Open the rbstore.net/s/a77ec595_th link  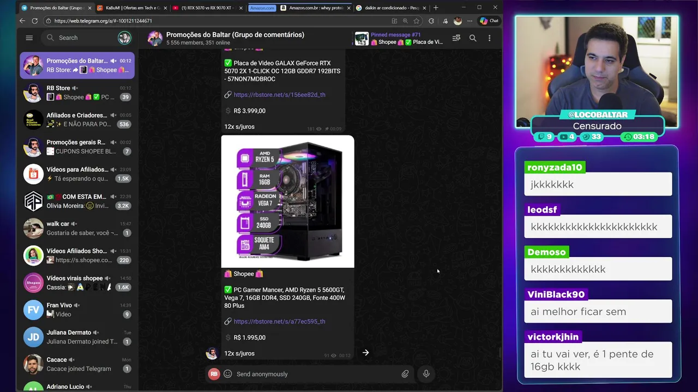279,322
